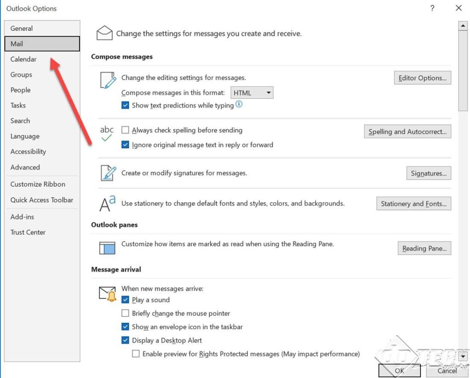Image resolution: width=470 pixels, height=378 pixels.
Task: Disable Play a sound for new messages
Action: [x=125, y=299]
